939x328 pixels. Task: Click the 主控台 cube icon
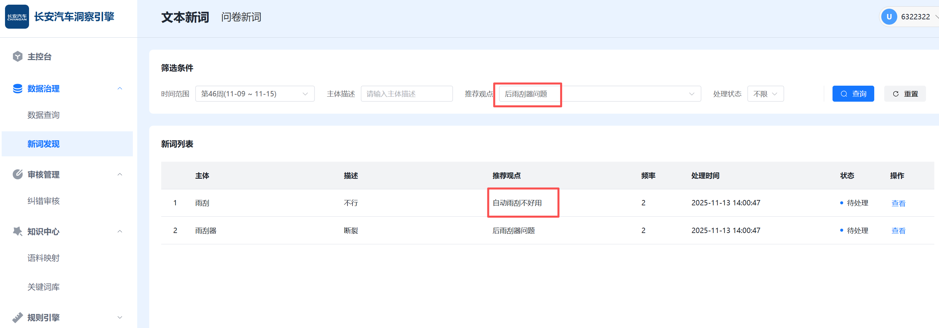(x=17, y=56)
